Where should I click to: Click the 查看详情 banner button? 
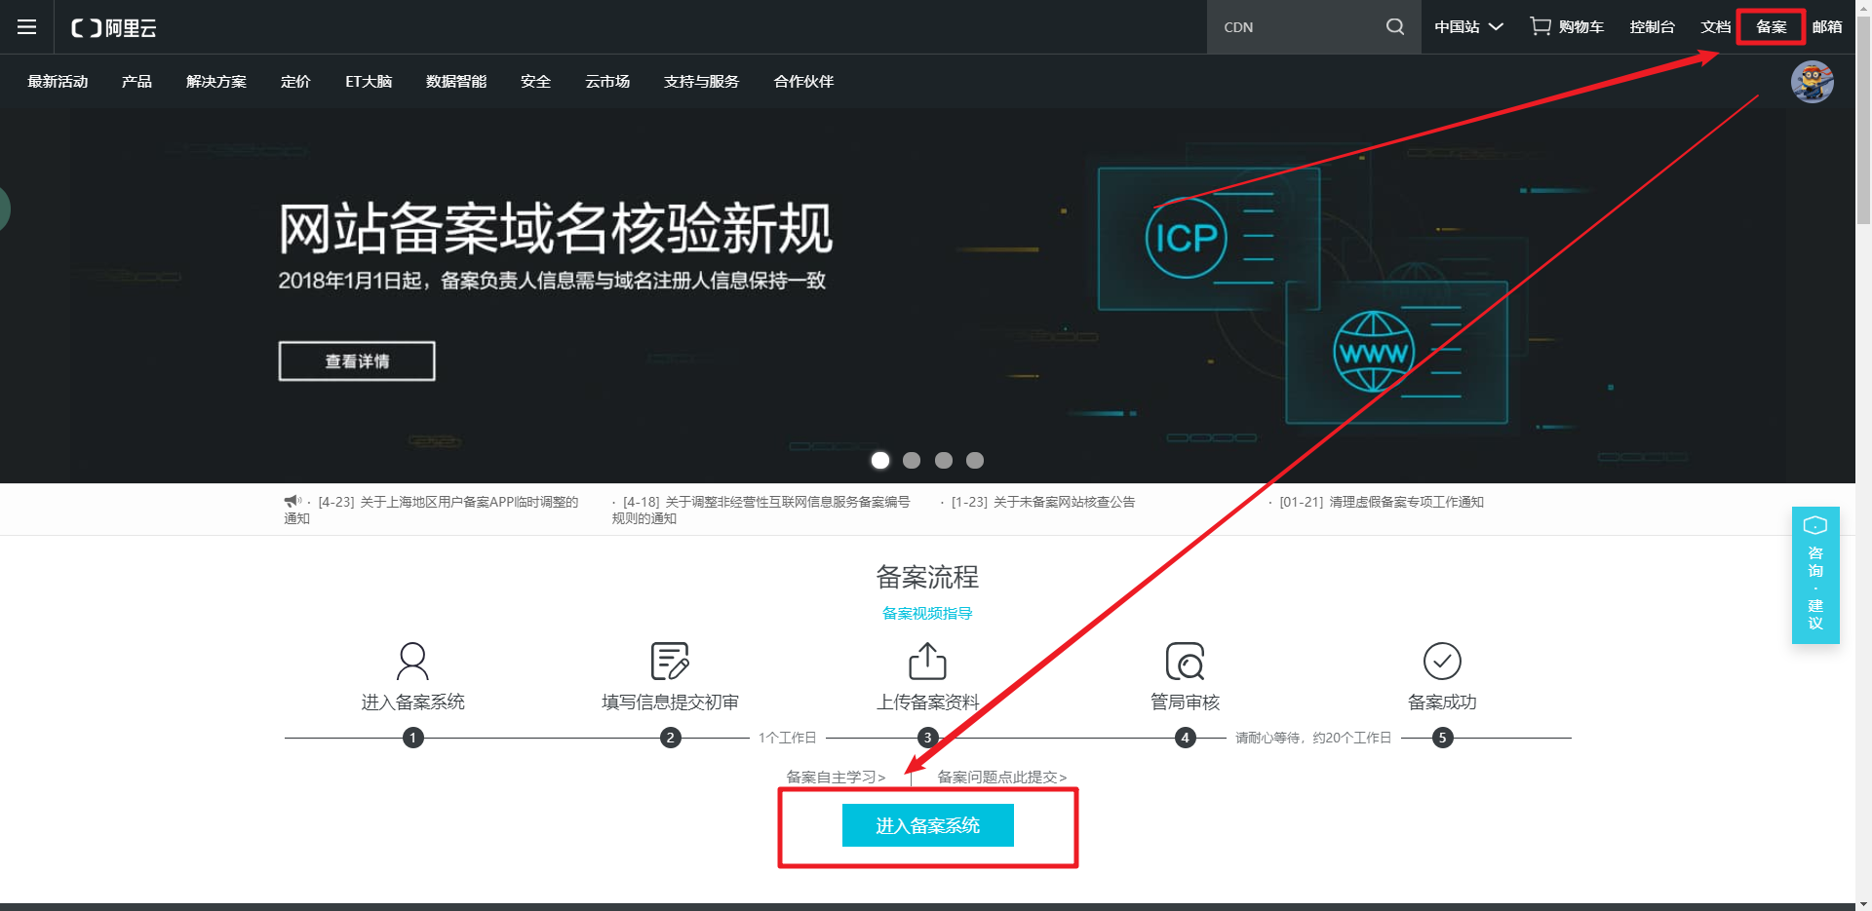pyautogui.click(x=356, y=361)
